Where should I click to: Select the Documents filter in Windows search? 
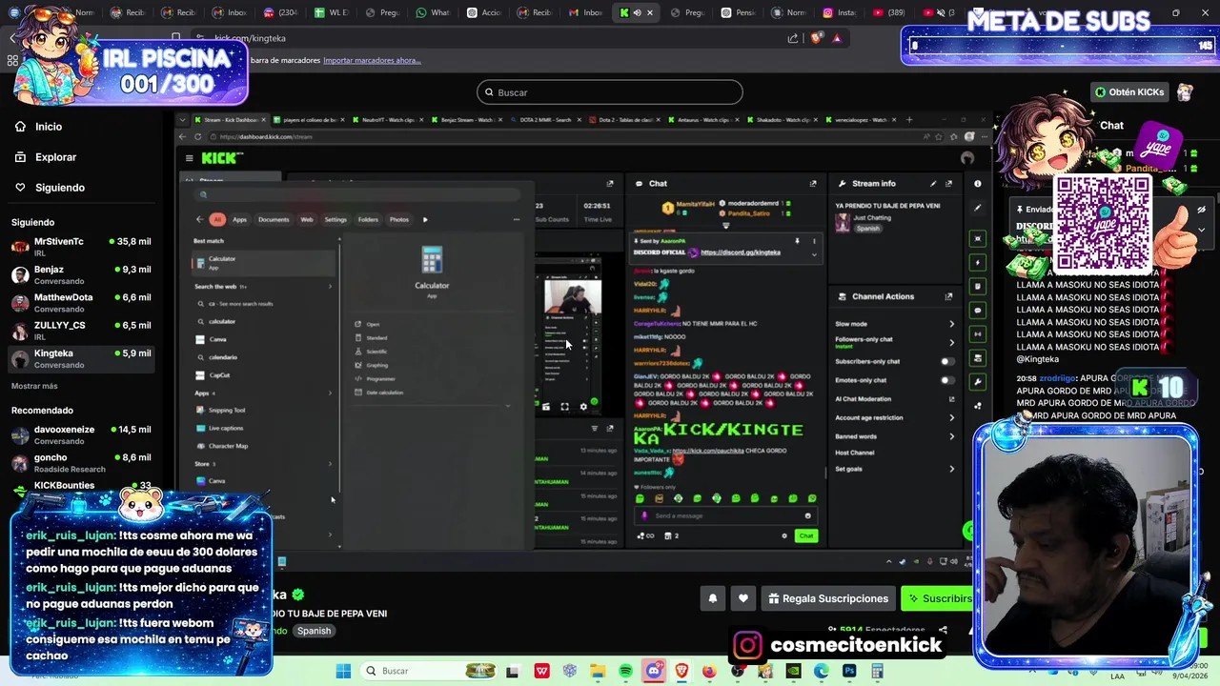[274, 219]
